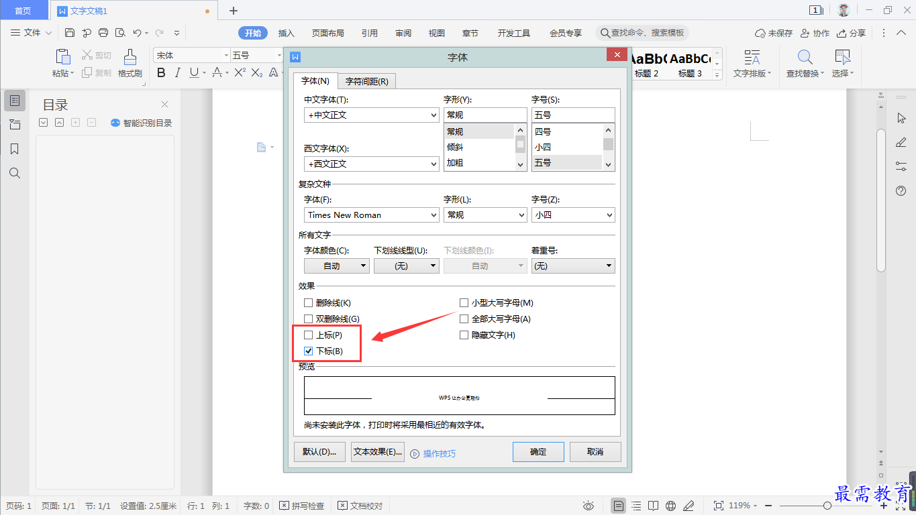Image resolution: width=916 pixels, height=515 pixels.
Task: Toggle eye protection mode in status bar
Action: point(589,506)
